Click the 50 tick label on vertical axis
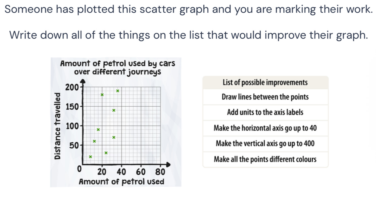376x198 pixels. 74,145
